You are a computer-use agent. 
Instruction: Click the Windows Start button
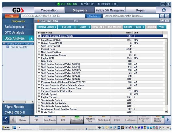tap(6, 128)
